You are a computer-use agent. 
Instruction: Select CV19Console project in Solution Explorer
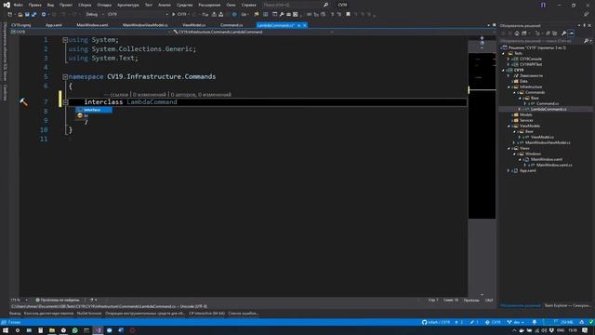click(x=531, y=59)
